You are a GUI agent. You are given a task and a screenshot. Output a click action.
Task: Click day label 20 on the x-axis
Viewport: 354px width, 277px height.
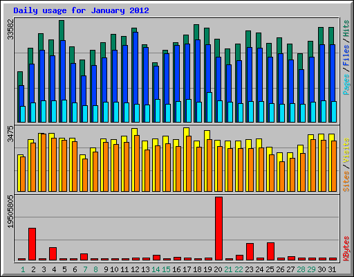(x=218, y=269)
